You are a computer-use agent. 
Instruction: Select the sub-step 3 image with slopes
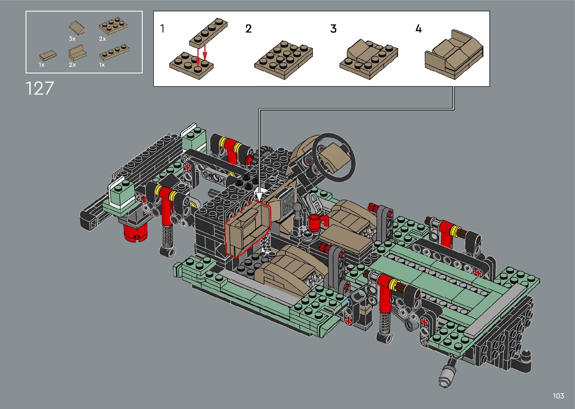(368, 59)
